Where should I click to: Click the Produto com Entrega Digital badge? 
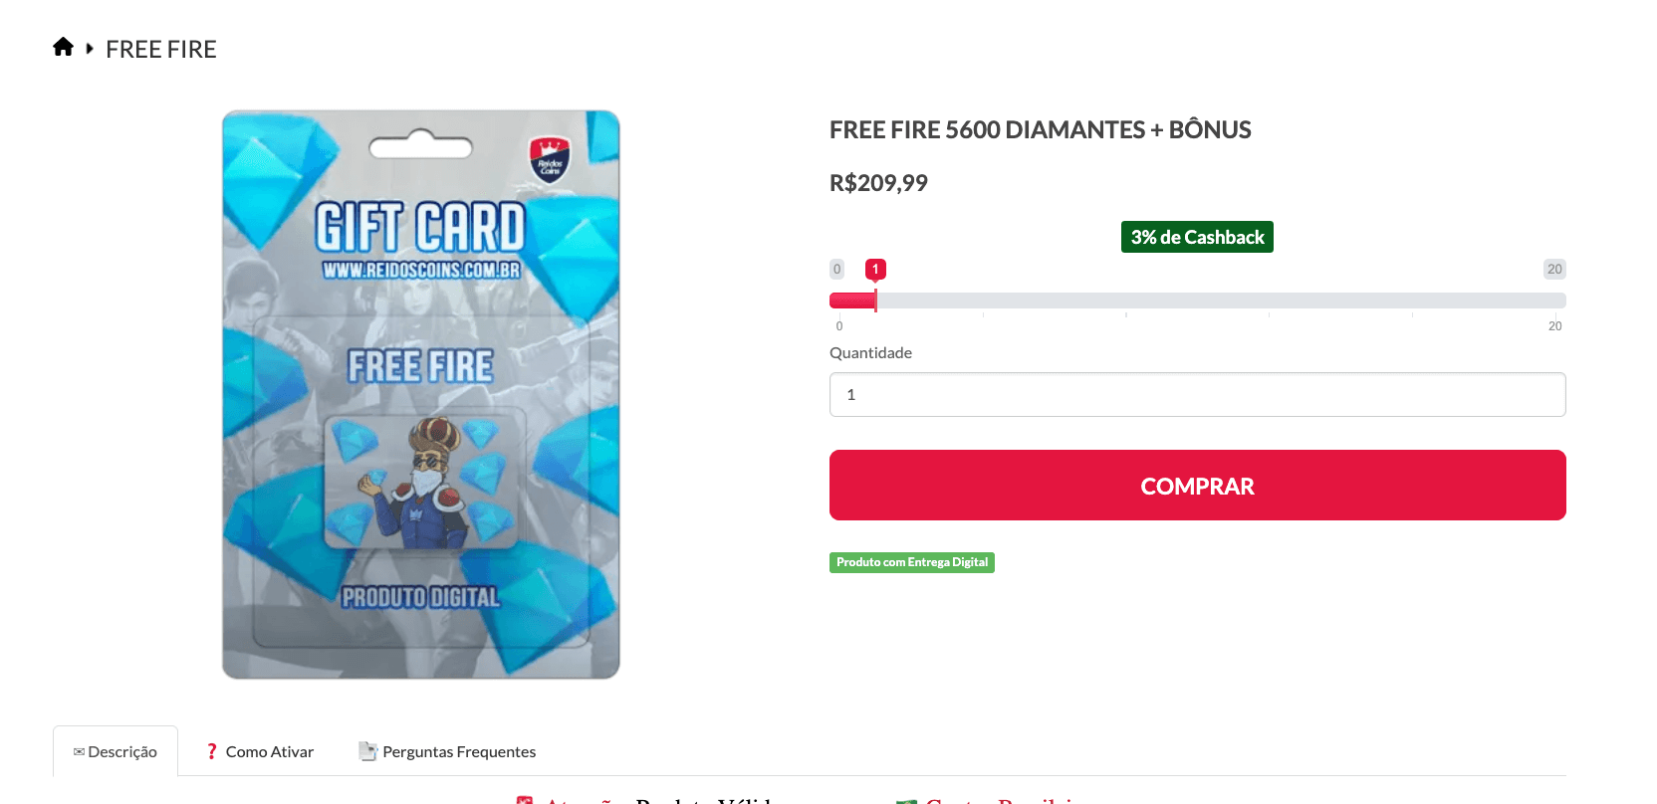912,562
